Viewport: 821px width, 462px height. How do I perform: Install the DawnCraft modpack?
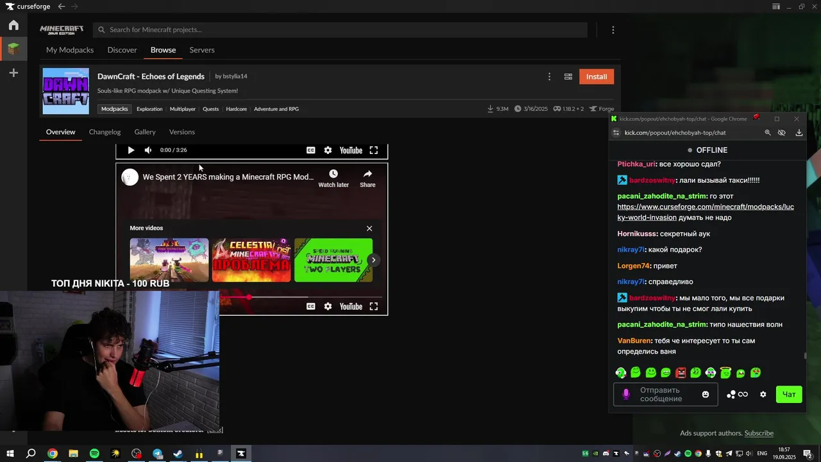(x=597, y=77)
